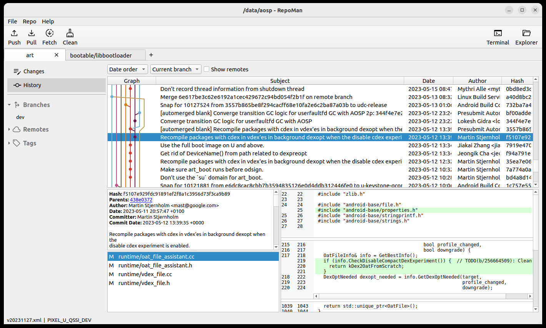Switch to the bootable/libbootloader tab
This screenshot has height=328, width=546.
tap(101, 55)
